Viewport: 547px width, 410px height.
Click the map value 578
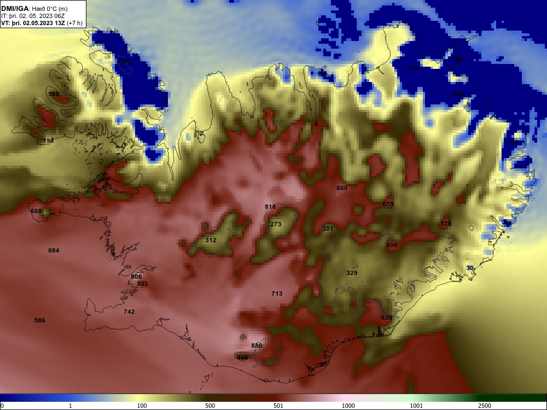[x=446, y=224]
